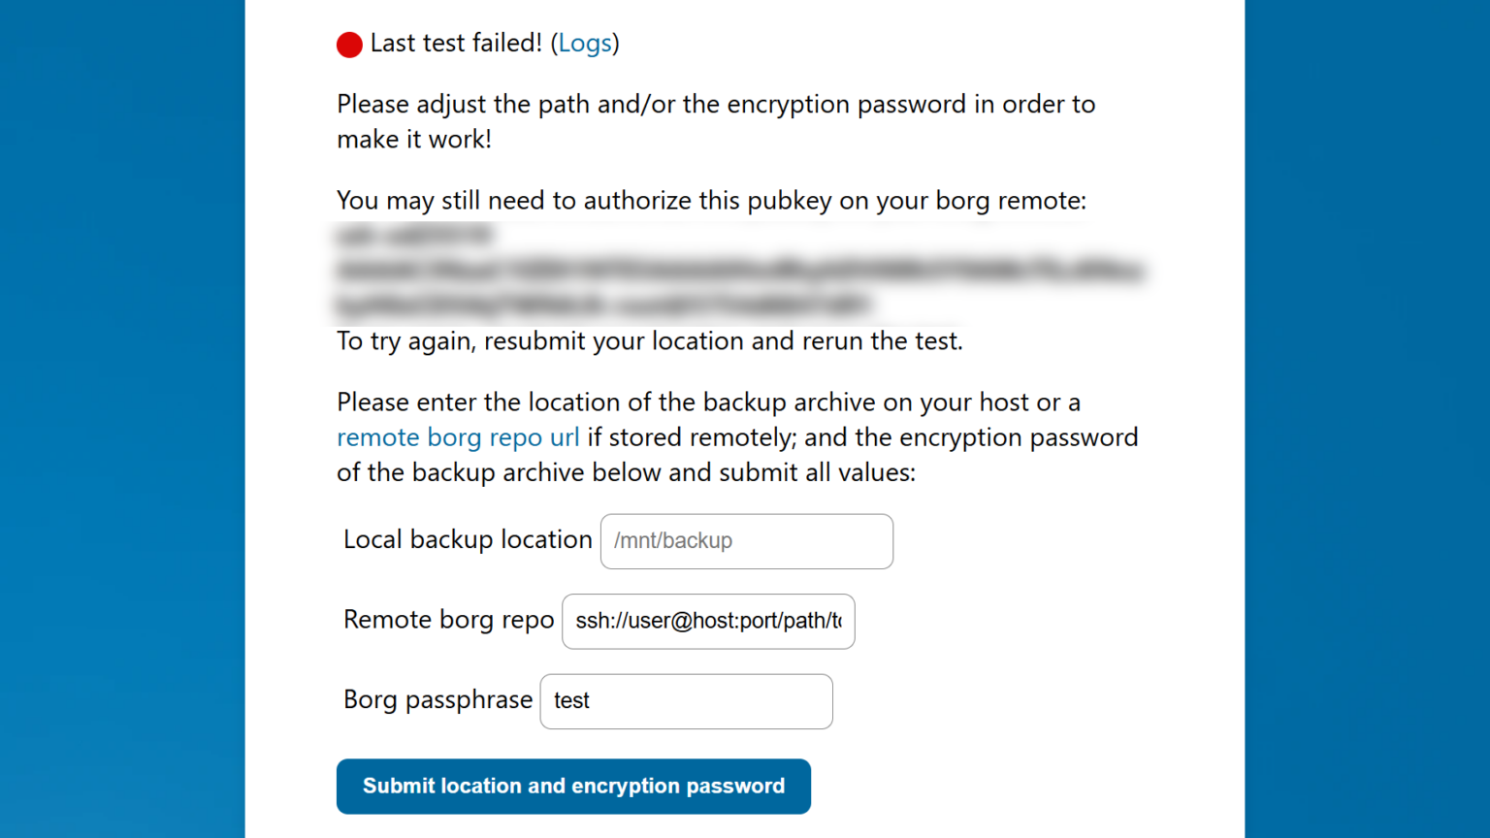Click the /mnt/backup placeholder text
The image size is (1490, 838).
click(x=672, y=541)
